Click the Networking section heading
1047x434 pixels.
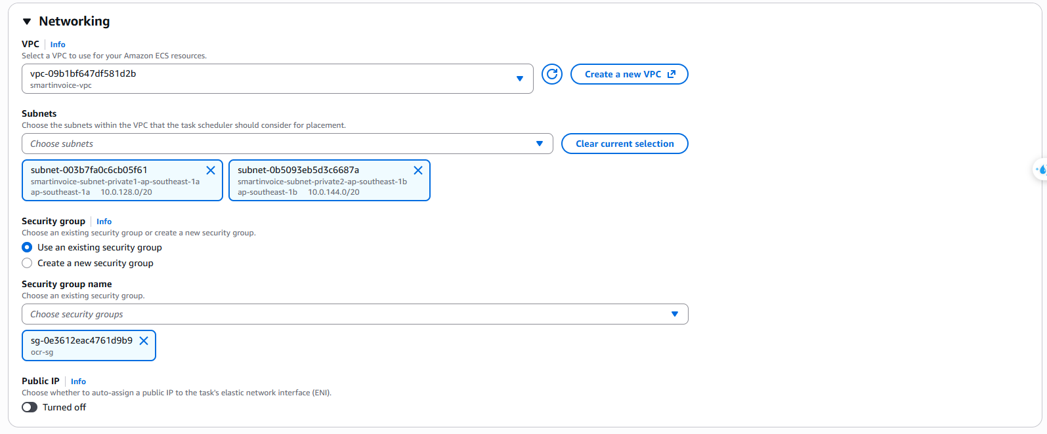coord(74,21)
